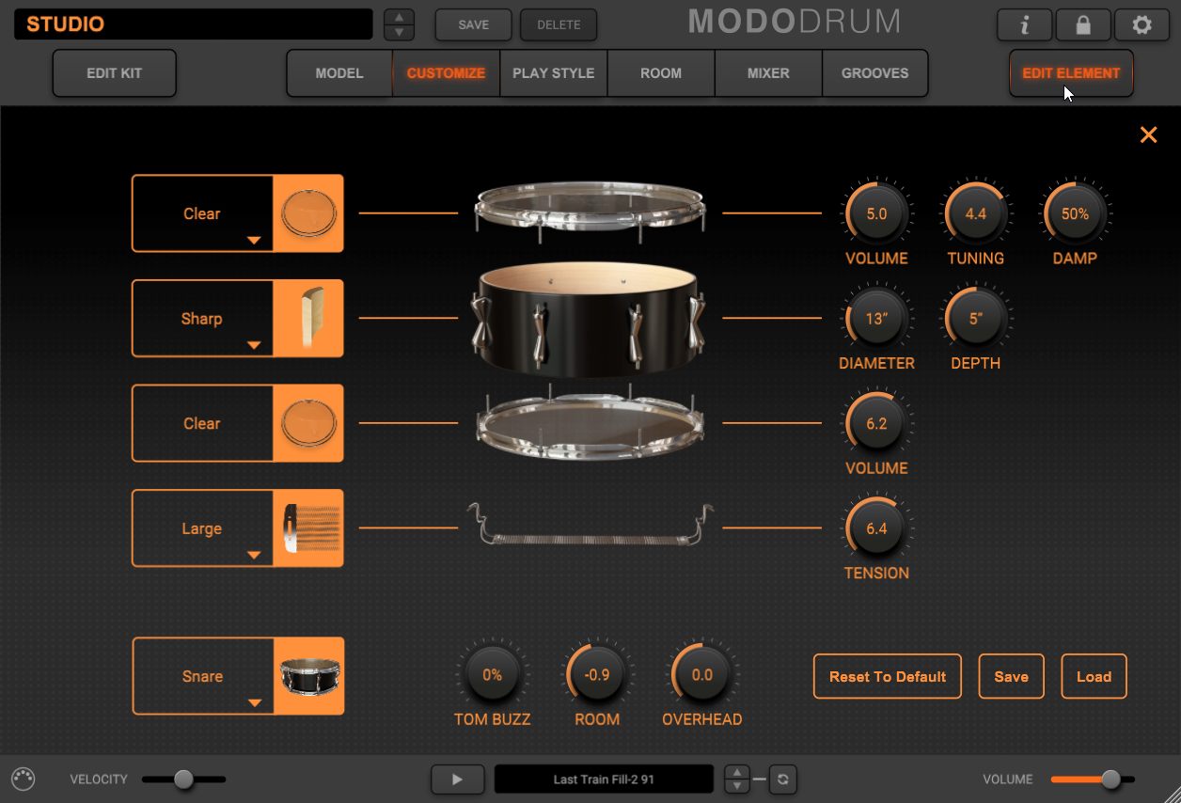Screen dimensions: 1181x803
Task: Open settings with the gear icon
Action: tap(1142, 25)
